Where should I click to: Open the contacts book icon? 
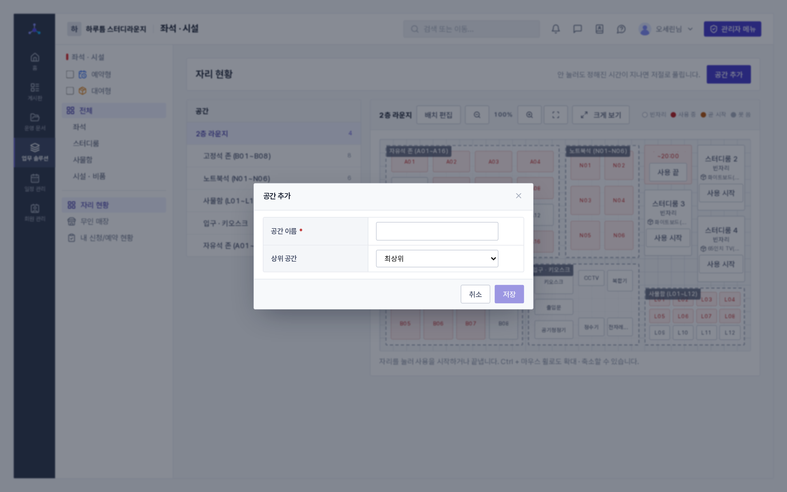(x=599, y=29)
